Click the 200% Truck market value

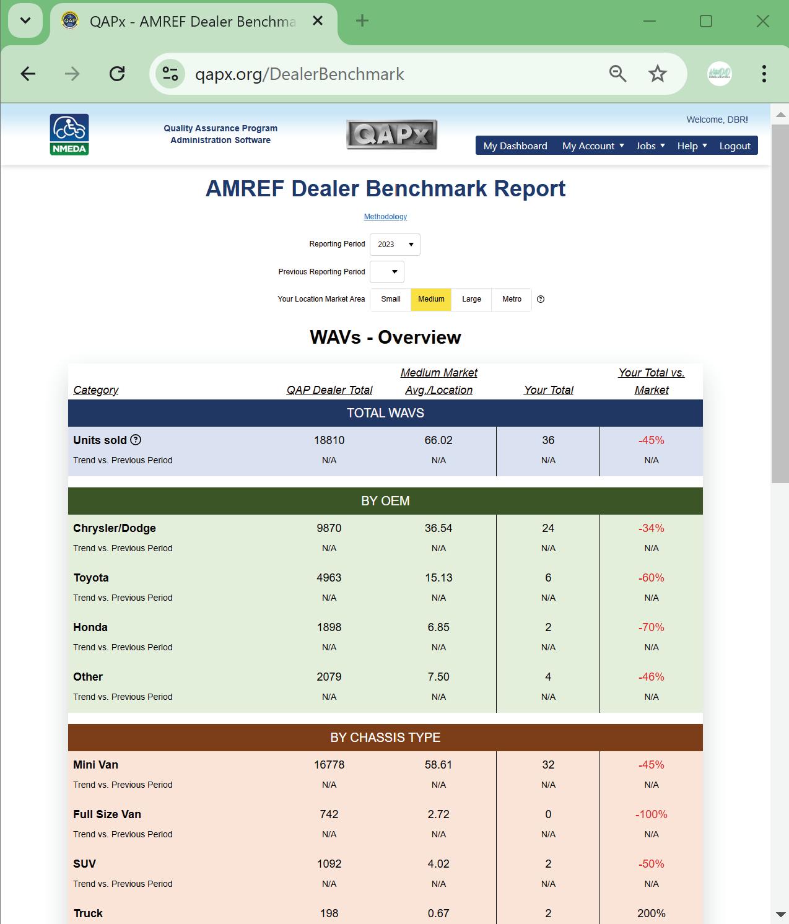click(x=652, y=913)
